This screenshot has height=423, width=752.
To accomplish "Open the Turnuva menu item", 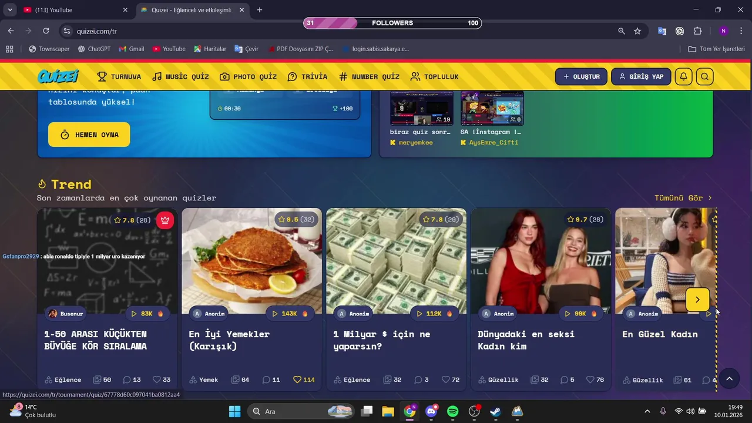I will click(x=119, y=77).
